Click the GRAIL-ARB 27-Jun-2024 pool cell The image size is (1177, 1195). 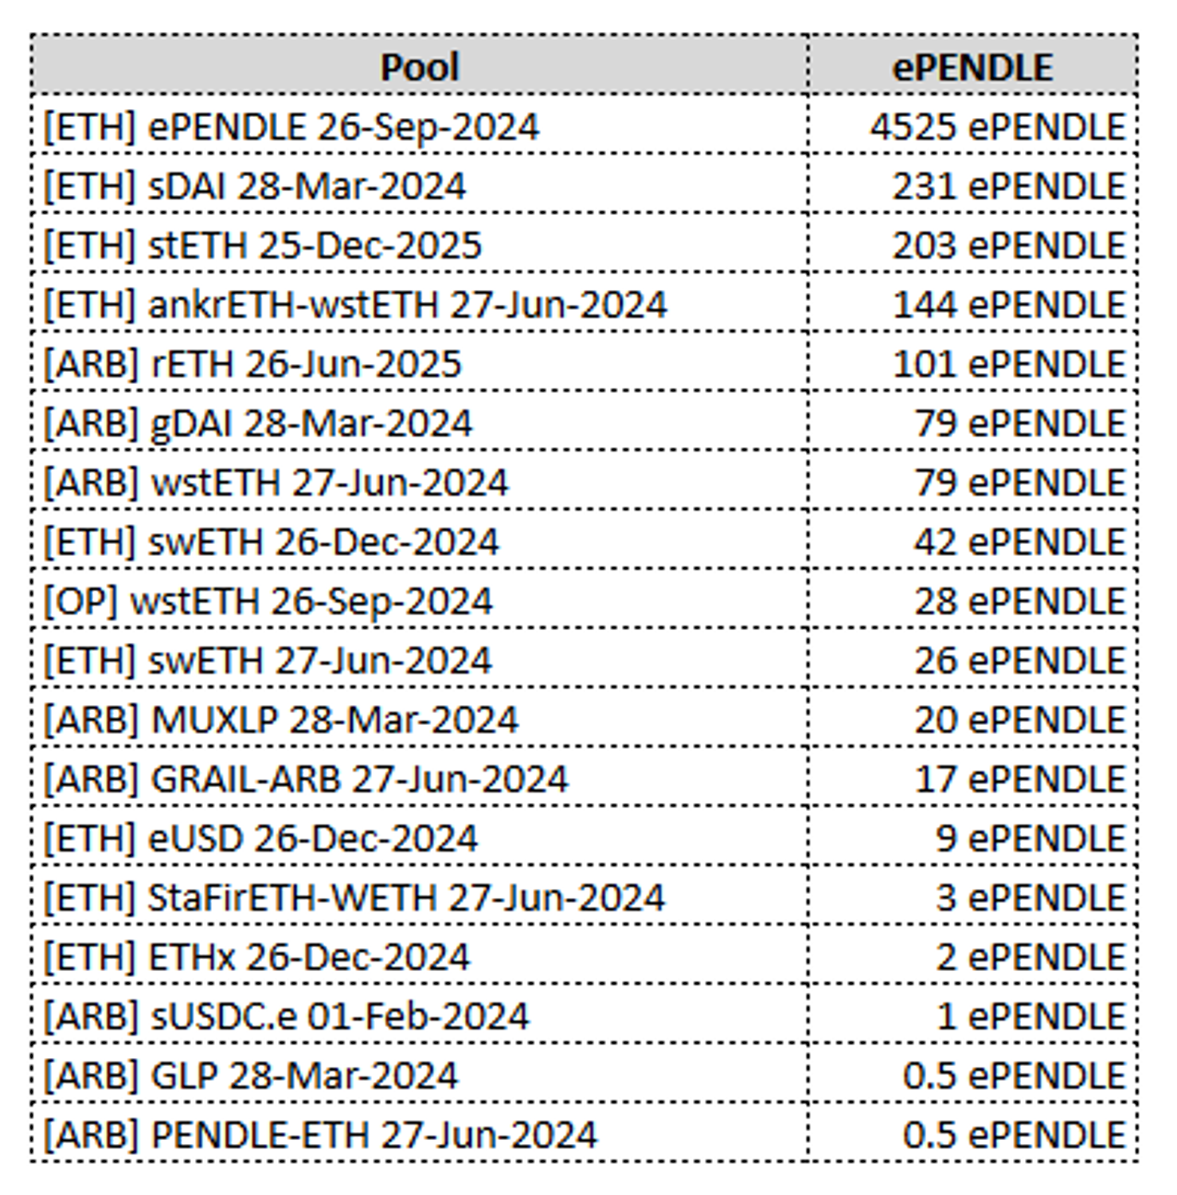click(x=306, y=779)
